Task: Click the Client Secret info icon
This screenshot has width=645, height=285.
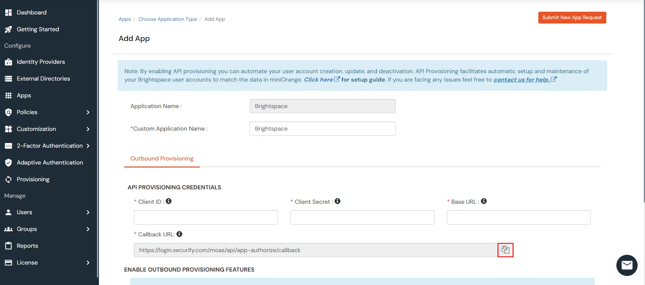Action: (x=337, y=201)
